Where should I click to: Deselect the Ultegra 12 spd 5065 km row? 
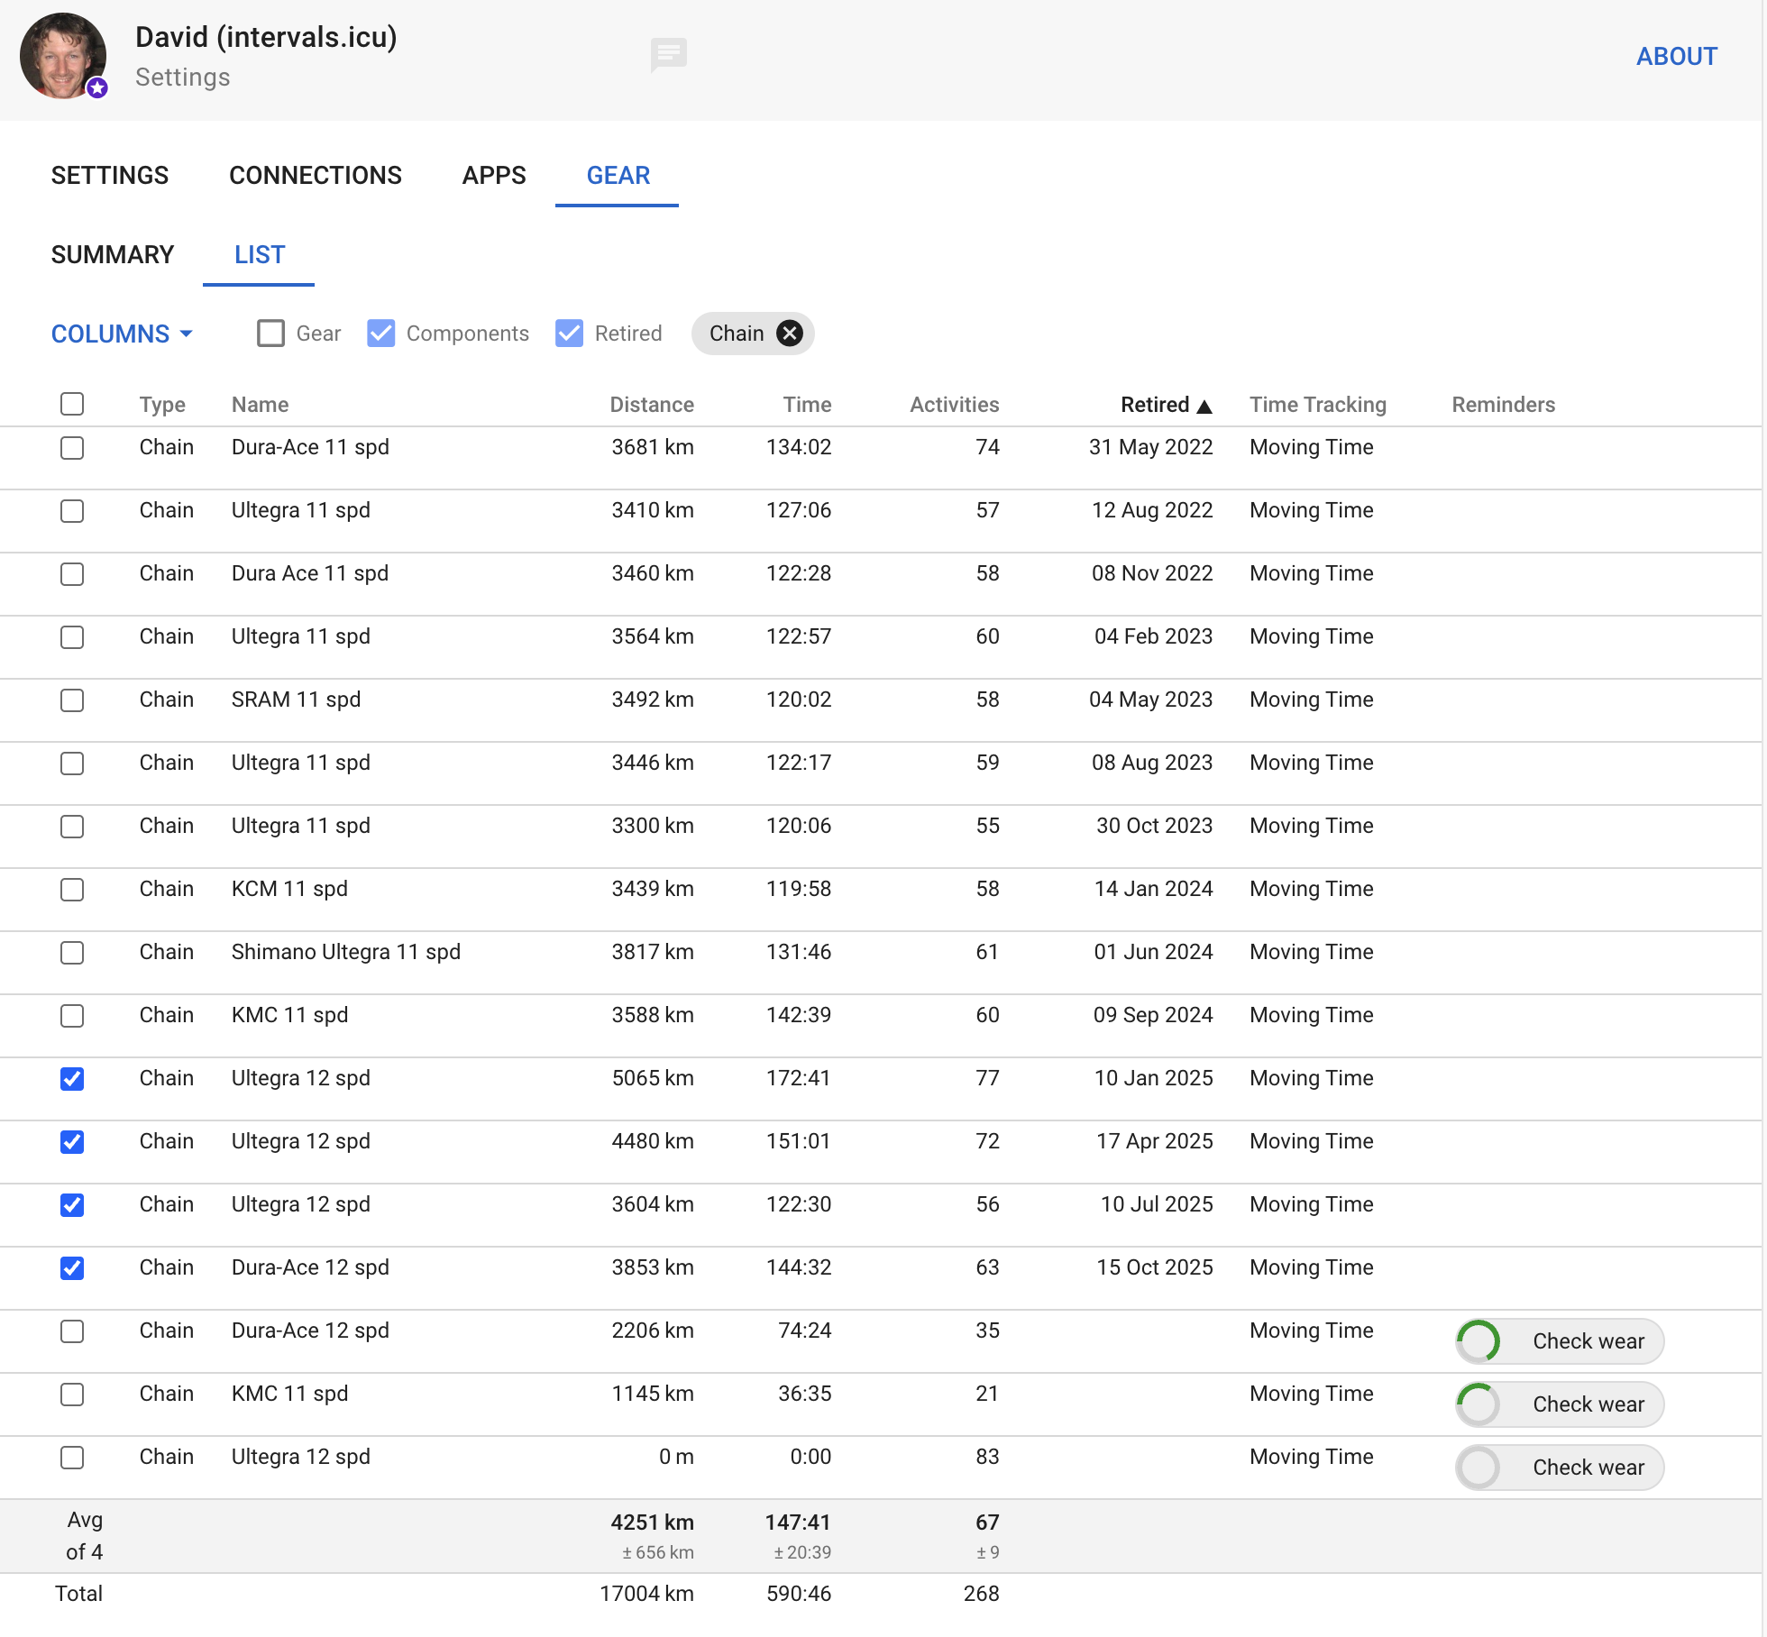[72, 1079]
